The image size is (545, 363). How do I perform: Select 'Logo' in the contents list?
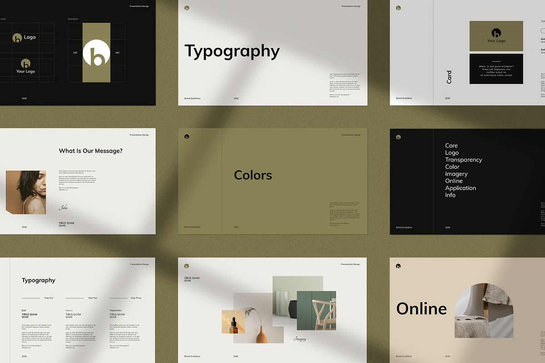[x=452, y=153]
